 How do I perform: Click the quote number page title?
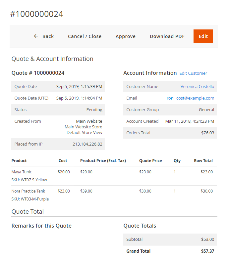pos(36,14)
